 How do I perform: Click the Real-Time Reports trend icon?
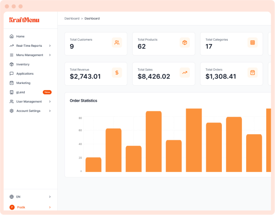click(x=11, y=45)
